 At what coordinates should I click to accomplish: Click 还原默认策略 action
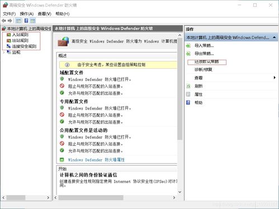[x=206, y=61]
